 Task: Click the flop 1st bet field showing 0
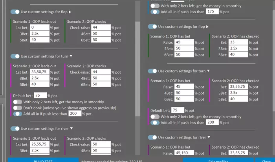tap(40, 27)
